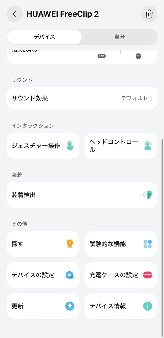Screen dimensions: 164x338
Task: Select the デバイス tab
Action: (44, 37)
